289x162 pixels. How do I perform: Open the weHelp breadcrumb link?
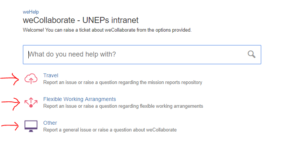click(x=31, y=12)
